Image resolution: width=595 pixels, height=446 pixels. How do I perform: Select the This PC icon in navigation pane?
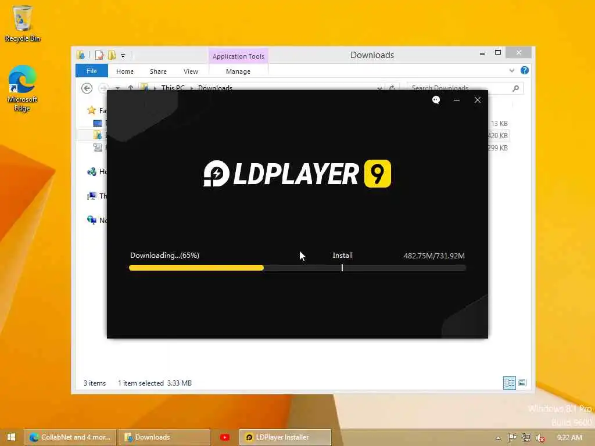pos(91,196)
